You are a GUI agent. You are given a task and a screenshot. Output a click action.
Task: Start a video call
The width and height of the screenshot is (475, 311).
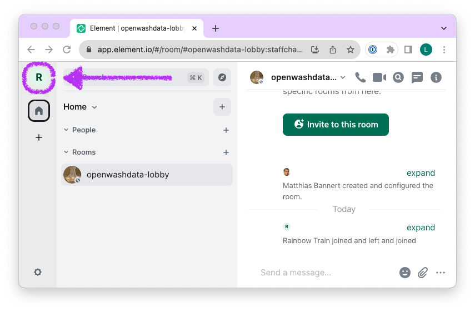(x=379, y=77)
